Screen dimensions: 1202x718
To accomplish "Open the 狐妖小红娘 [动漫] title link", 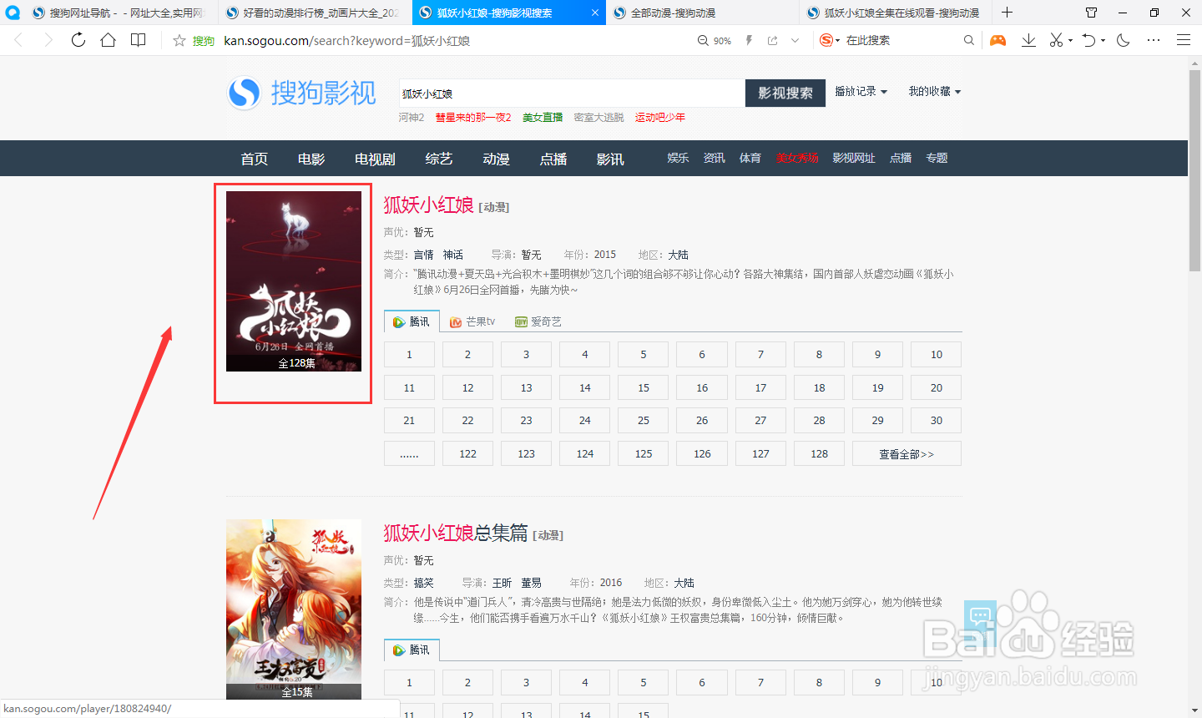I will (428, 205).
